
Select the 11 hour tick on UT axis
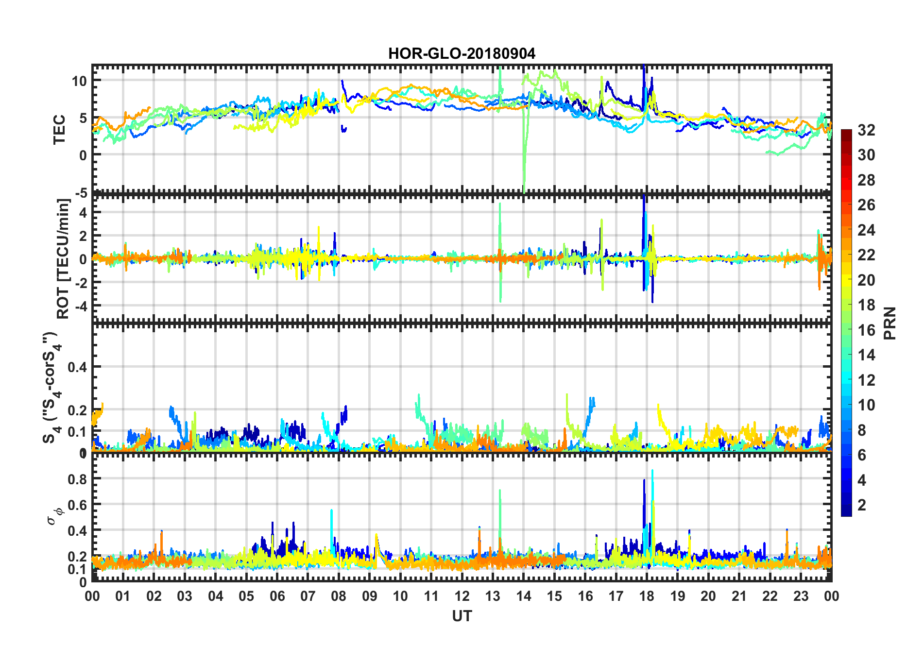pos(431,595)
